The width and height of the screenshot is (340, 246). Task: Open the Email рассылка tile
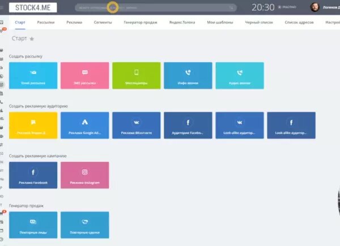coord(33,76)
